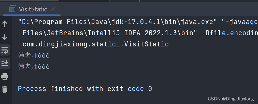The height and width of the screenshot is (104, 258).
Task: Click the -Dfile.encoding argument text
Action: [x=232, y=33]
